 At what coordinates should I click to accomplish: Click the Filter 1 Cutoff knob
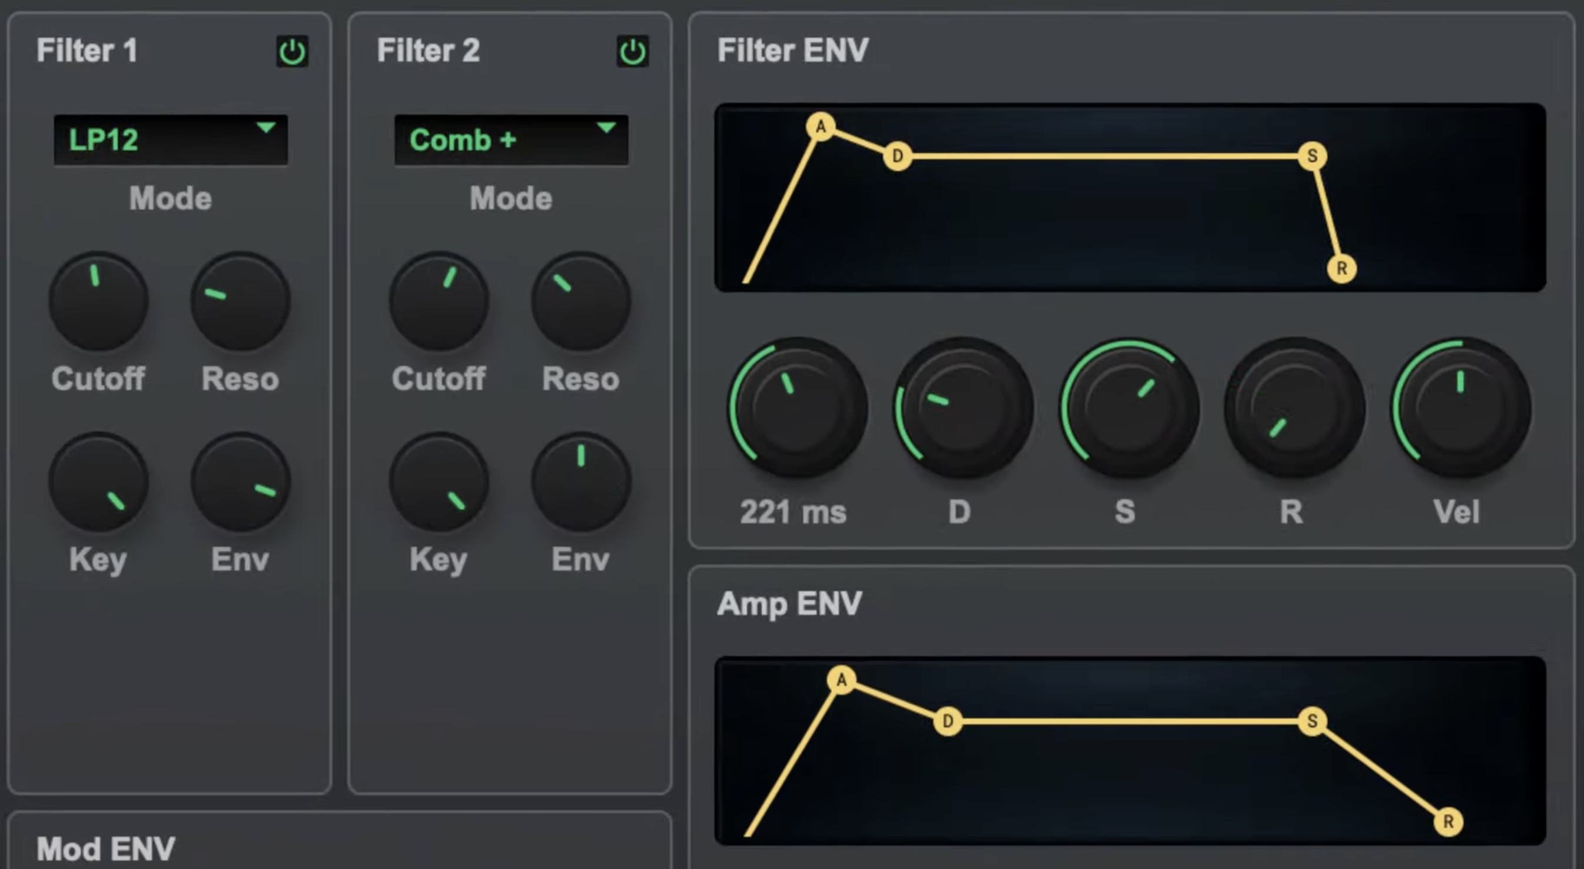click(x=98, y=301)
